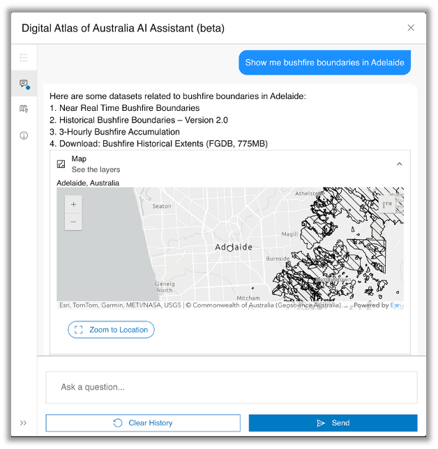438x449 pixels.
Task: Open the list panel icon in sidebar
Action: point(24,58)
